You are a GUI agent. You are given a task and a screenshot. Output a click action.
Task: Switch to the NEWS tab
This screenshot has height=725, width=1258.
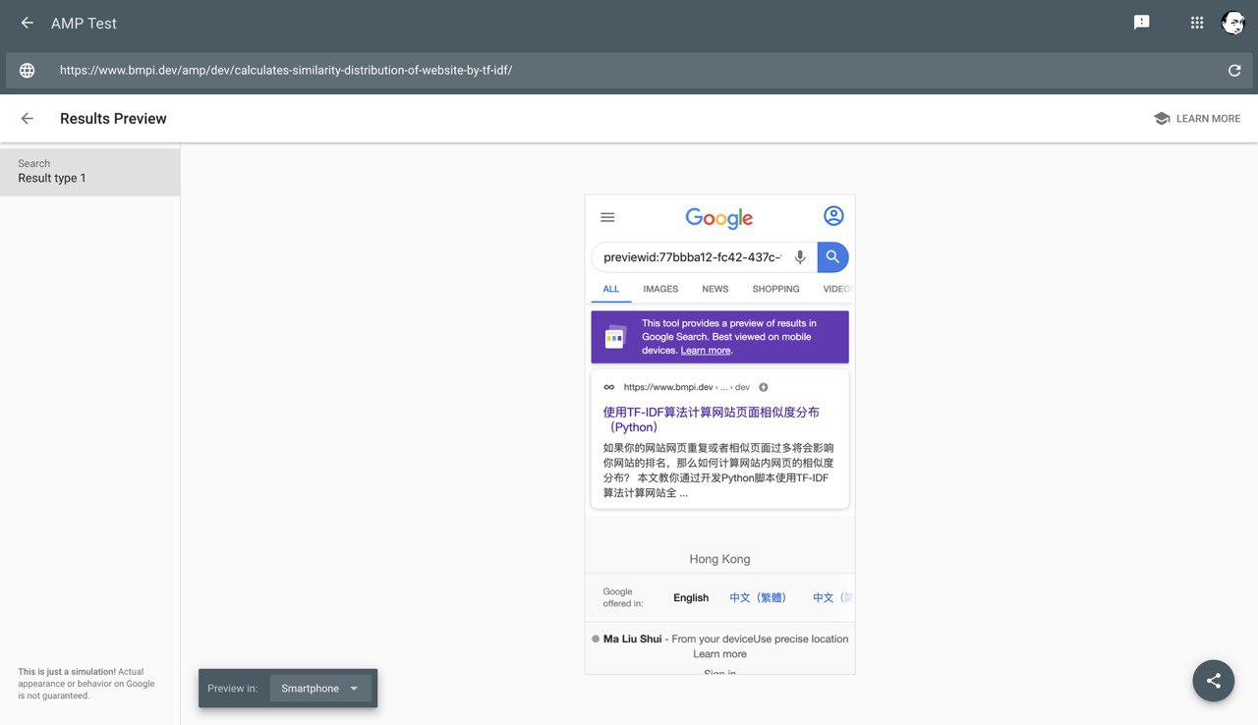point(715,289)
